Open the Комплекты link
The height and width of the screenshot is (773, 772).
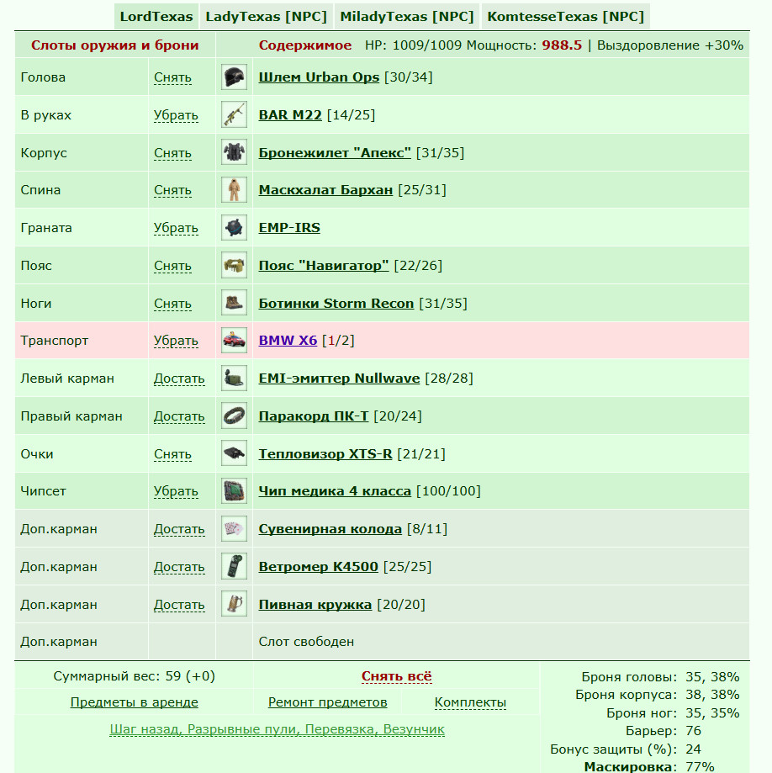click(x=470, y=702)
